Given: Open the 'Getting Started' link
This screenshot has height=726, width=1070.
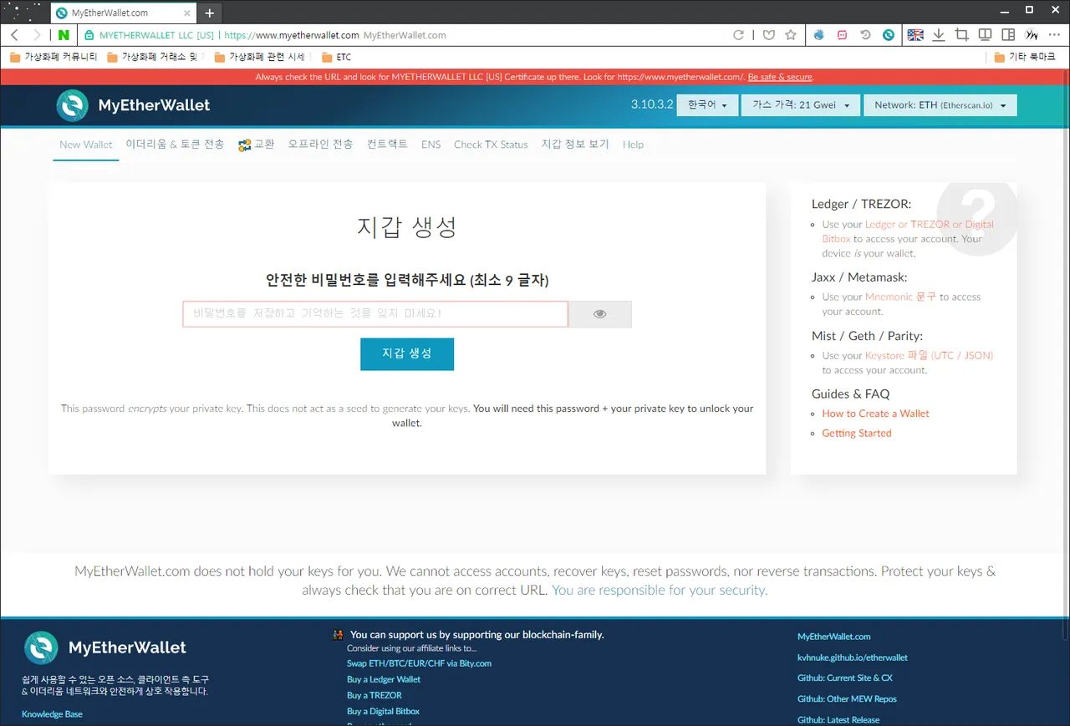Looking at the screenshot, I should coord(857,433).
